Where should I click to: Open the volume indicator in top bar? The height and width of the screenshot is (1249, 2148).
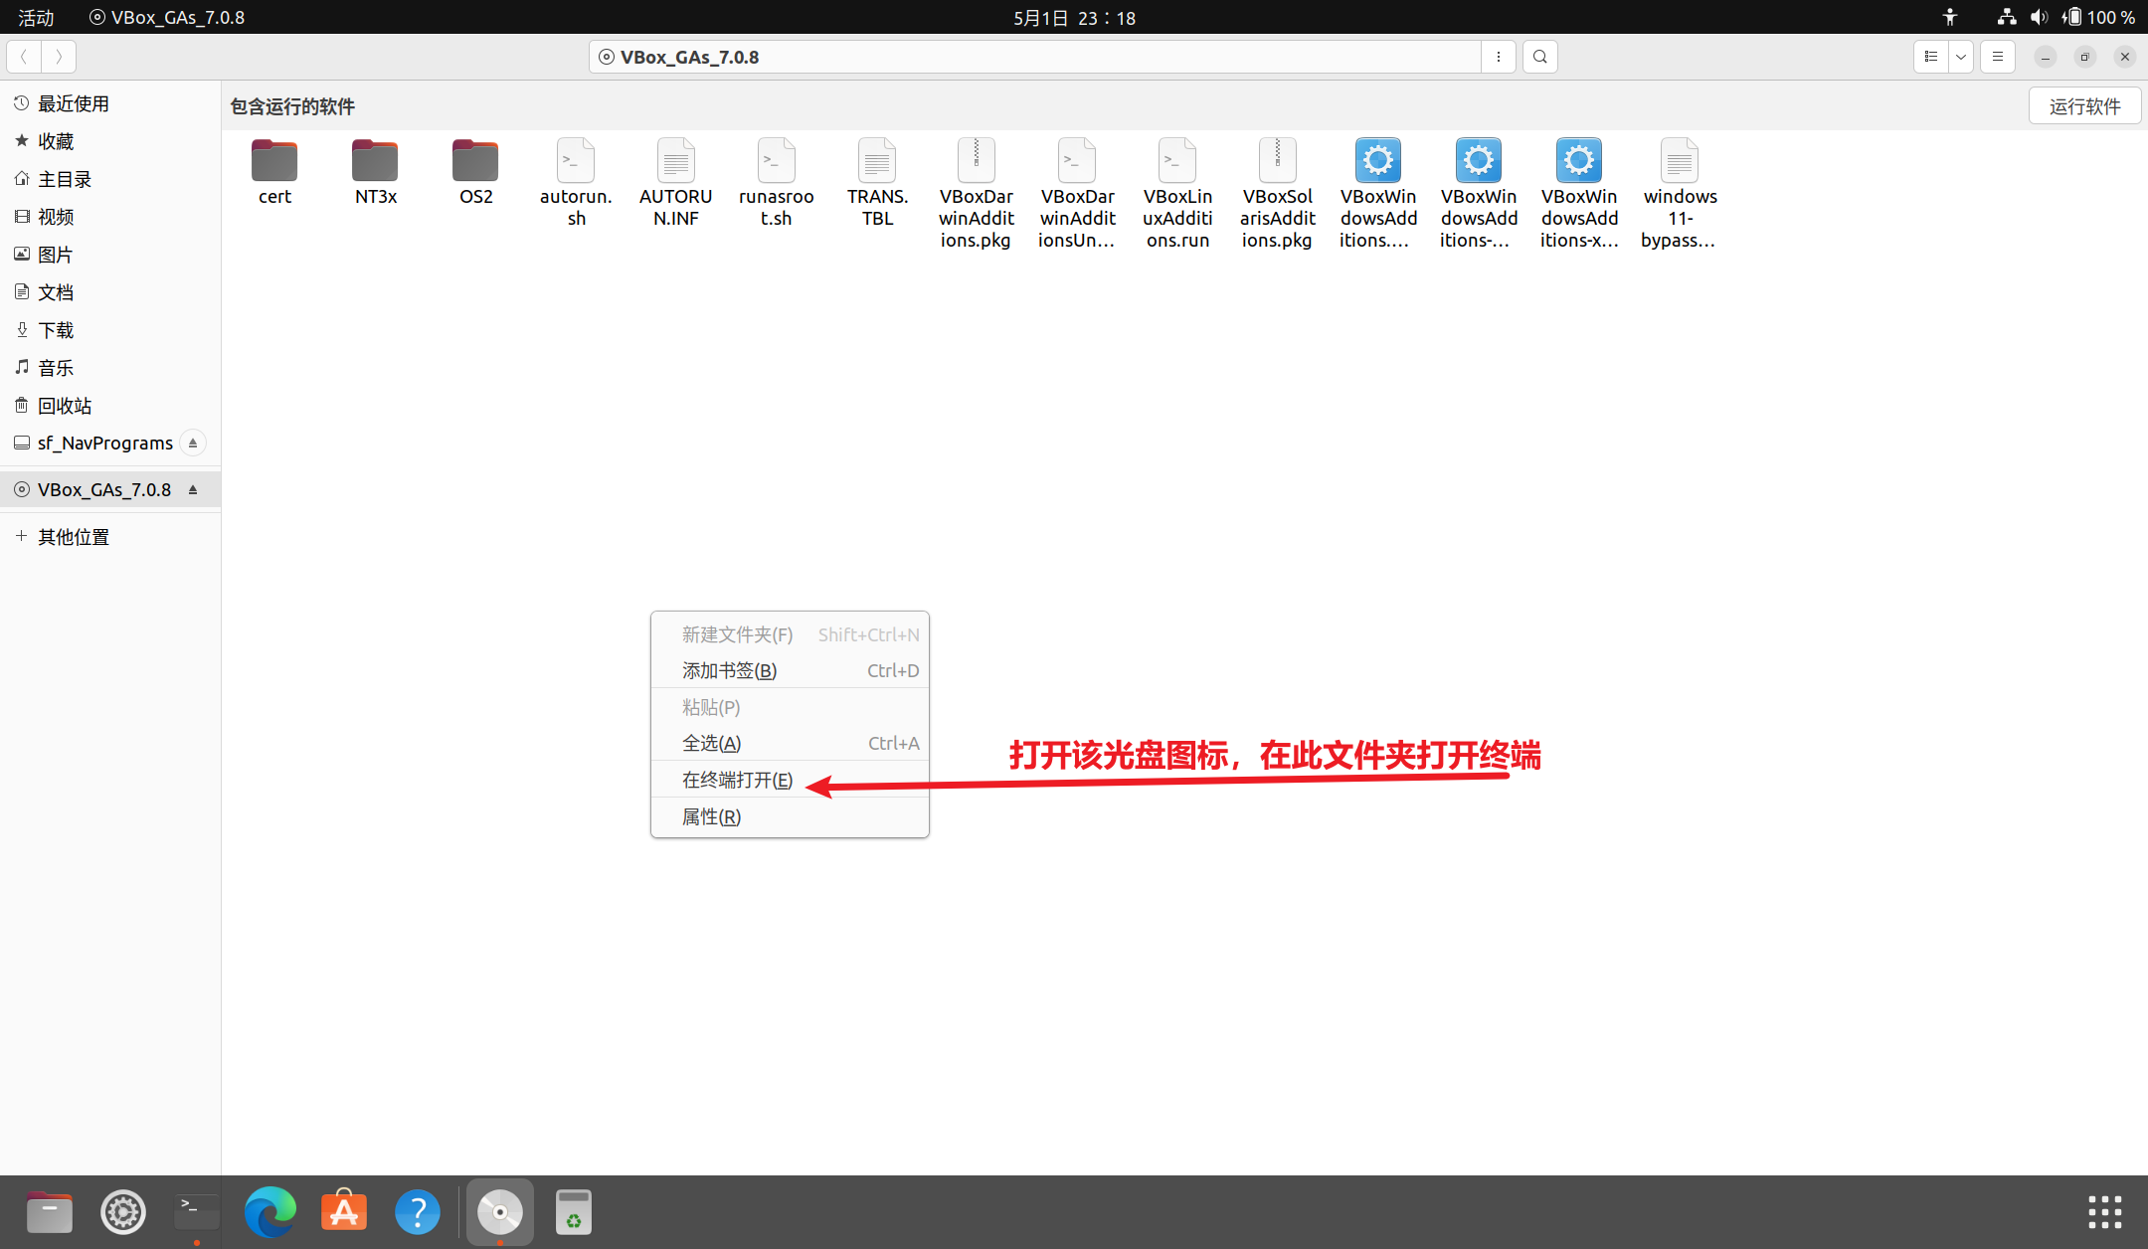tap(2039, 17)
